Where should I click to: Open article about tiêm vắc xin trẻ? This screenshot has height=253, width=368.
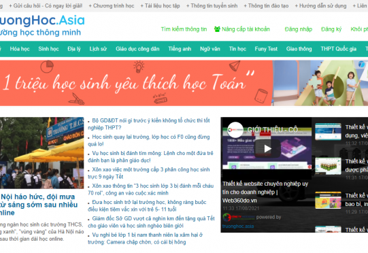147,205
